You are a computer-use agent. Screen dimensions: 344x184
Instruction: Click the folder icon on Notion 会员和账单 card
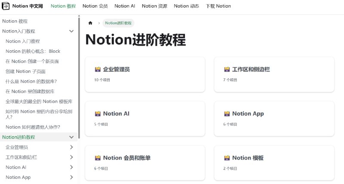(x=98, y=158)
